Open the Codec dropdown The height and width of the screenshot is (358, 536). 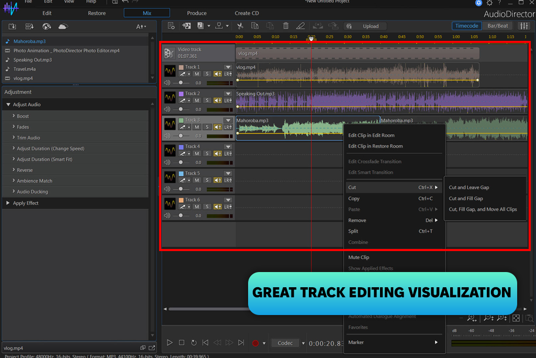tap(303, 343)
